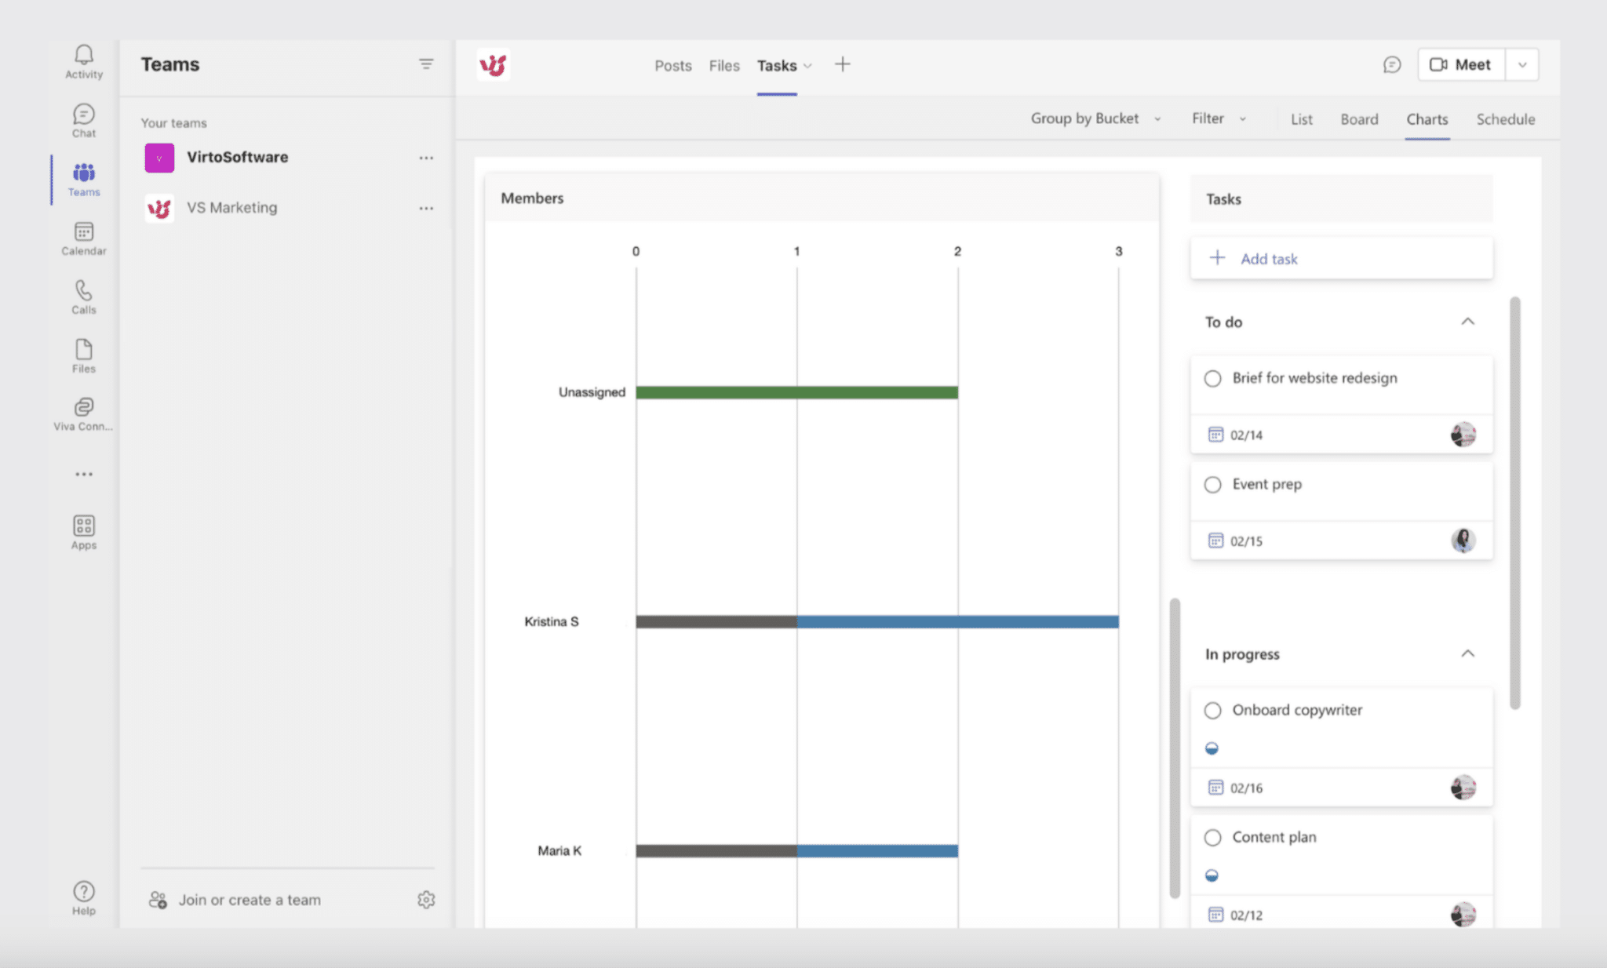Click the Content plan progress indicator
Viewport: 1607px width, 968px height.
click(1213, 875)
